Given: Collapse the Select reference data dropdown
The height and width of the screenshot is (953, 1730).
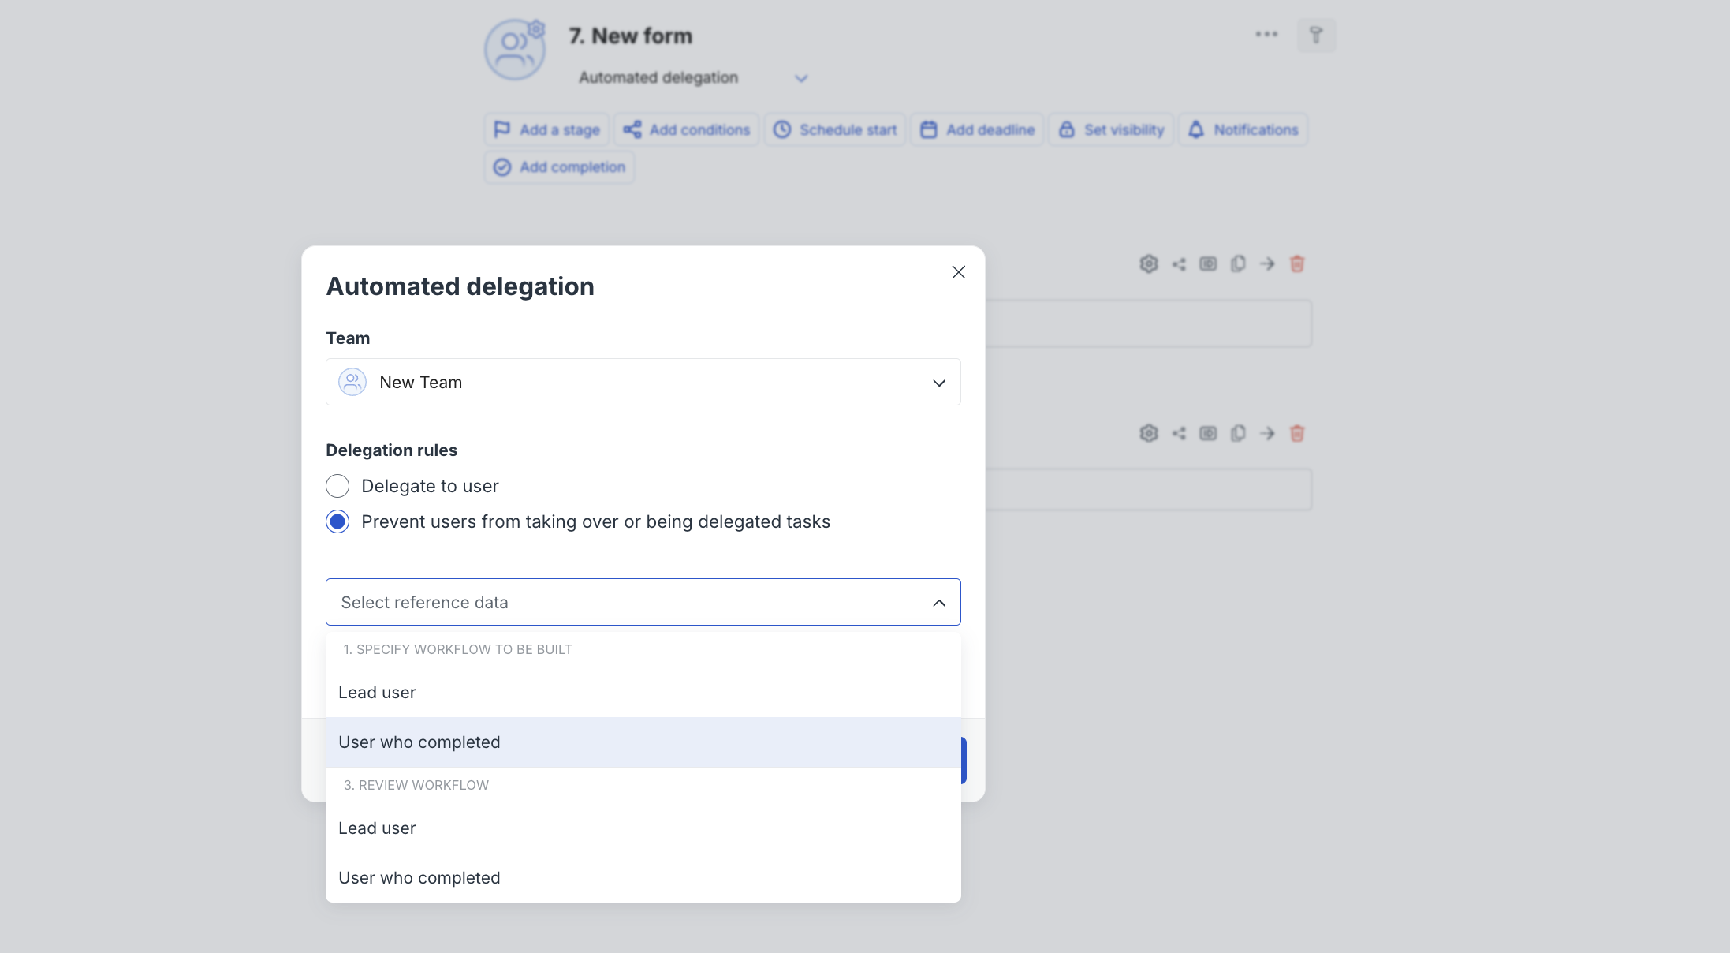Looking at the screenshot, I should (x=938, y=602).
